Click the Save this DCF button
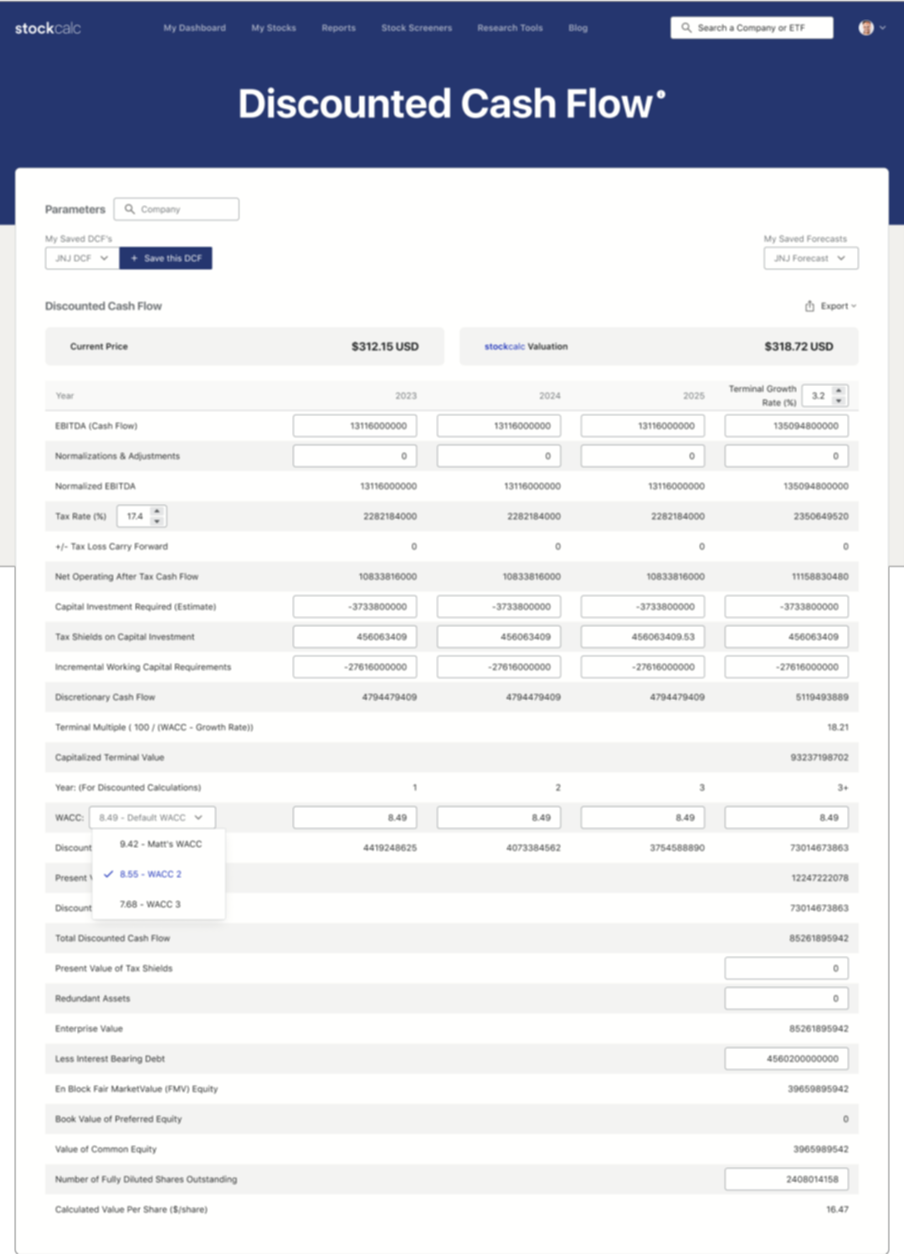This screenshot has height=1254, width=904. point(166,259)
